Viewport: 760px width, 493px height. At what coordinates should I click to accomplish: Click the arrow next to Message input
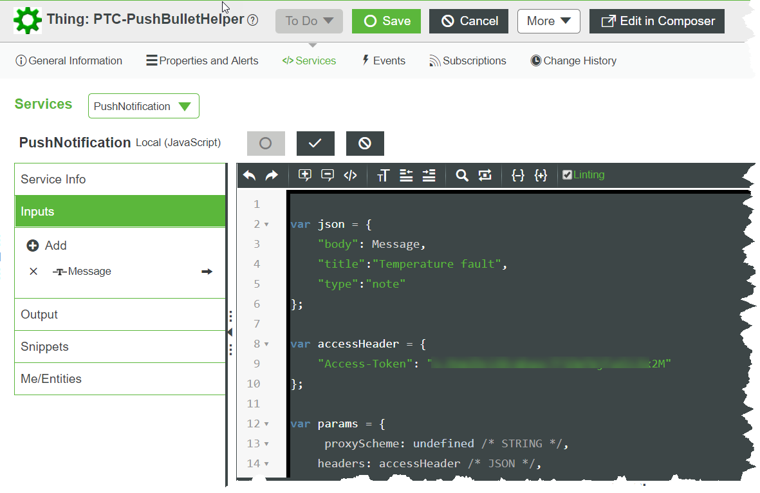tap(207, 272)
